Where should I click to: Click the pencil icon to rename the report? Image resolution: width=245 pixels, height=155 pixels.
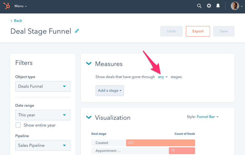[x=77, y=31]
